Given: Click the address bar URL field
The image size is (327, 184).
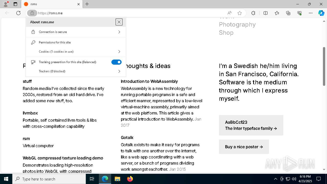Looking at the screenshot, I should (130, 13).
